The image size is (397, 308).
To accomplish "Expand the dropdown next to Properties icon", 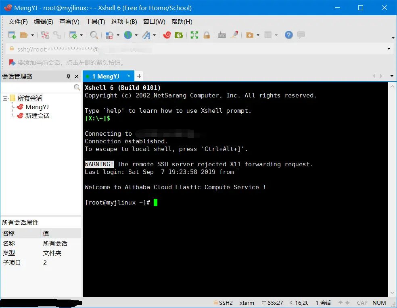I will pyautogui.click(x=81, y=35).
